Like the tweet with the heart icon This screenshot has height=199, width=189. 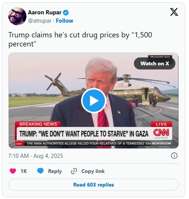pyautogui.click(x=13, y=171)
